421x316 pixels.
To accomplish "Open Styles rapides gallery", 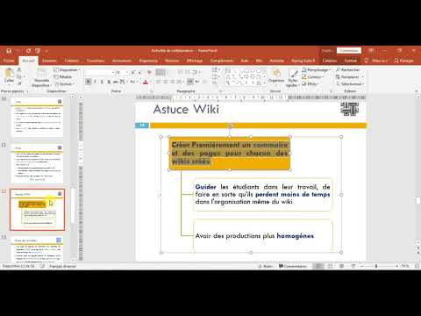I will point(292,78).
